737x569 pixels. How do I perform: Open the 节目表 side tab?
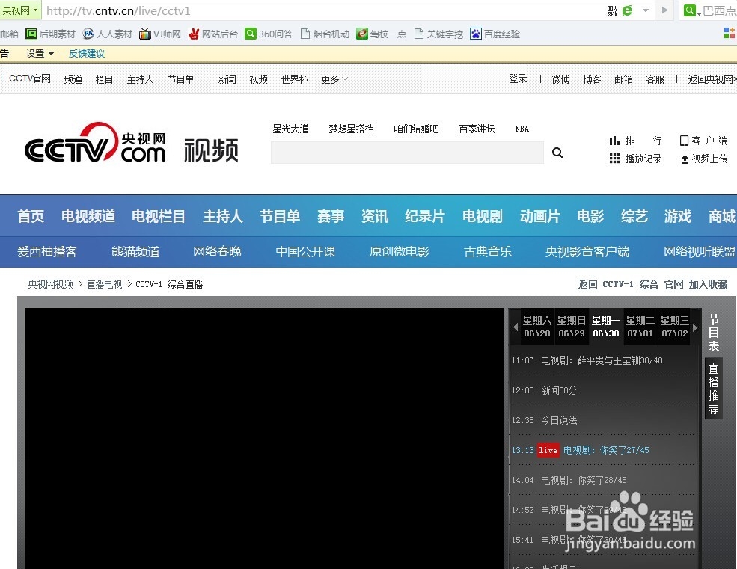point(714,333)
